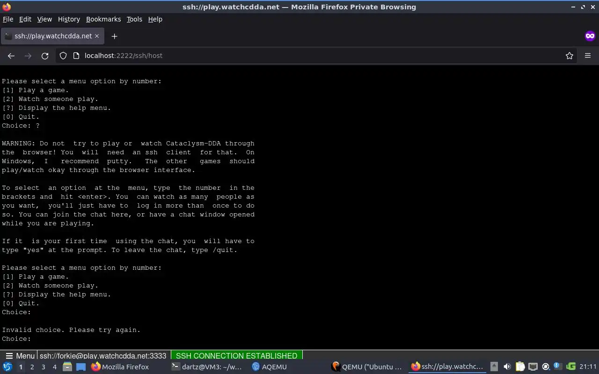
Task: Open the terminal Menu button
Action: [20, 356]
